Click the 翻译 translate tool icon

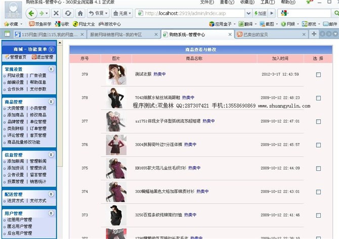pyautogui.click(x=246, y=24)
